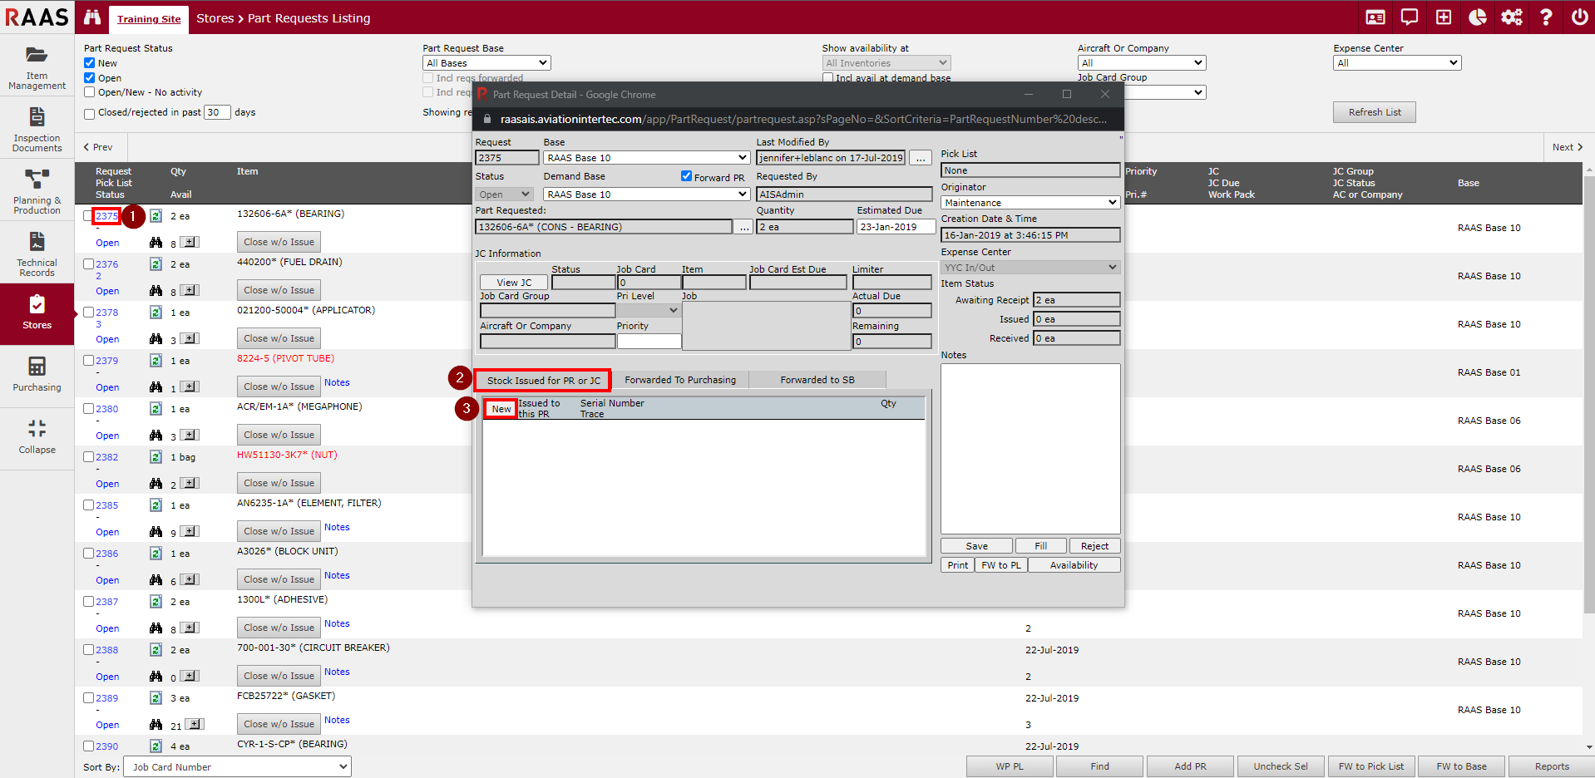Viewport: 1595px width, 778px height.
Task: Click the binoculars search icon in header
Action: [x=92, y=17]
